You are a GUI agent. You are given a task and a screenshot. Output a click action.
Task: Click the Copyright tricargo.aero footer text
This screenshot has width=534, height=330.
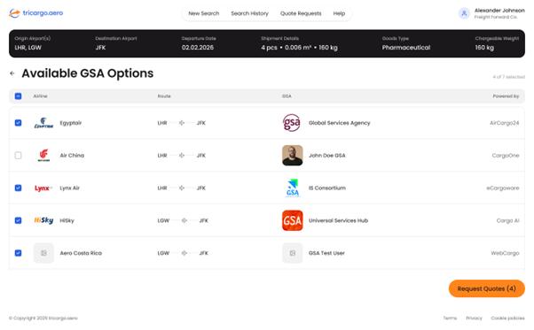(43, 318)
